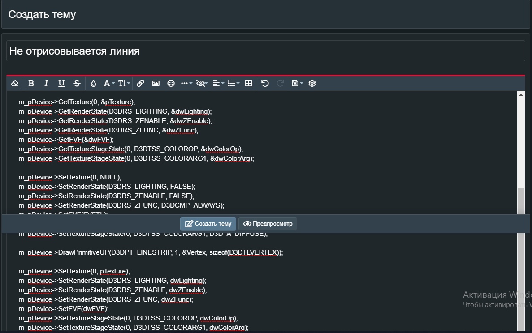Insert a link with chain icon
Viewport: 532px width, 333px height.
click(140, 83)
